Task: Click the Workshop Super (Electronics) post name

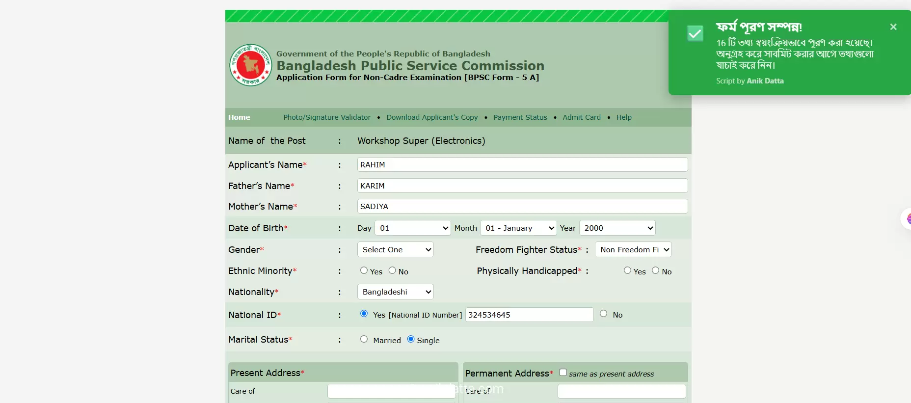Action: tap(421, 141)
